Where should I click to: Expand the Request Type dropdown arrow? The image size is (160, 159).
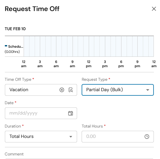point(148,90)
